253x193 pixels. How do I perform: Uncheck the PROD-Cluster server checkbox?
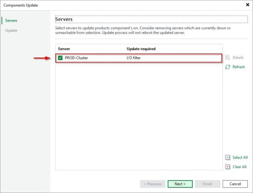pyautogui.click(x=60, y=58)
